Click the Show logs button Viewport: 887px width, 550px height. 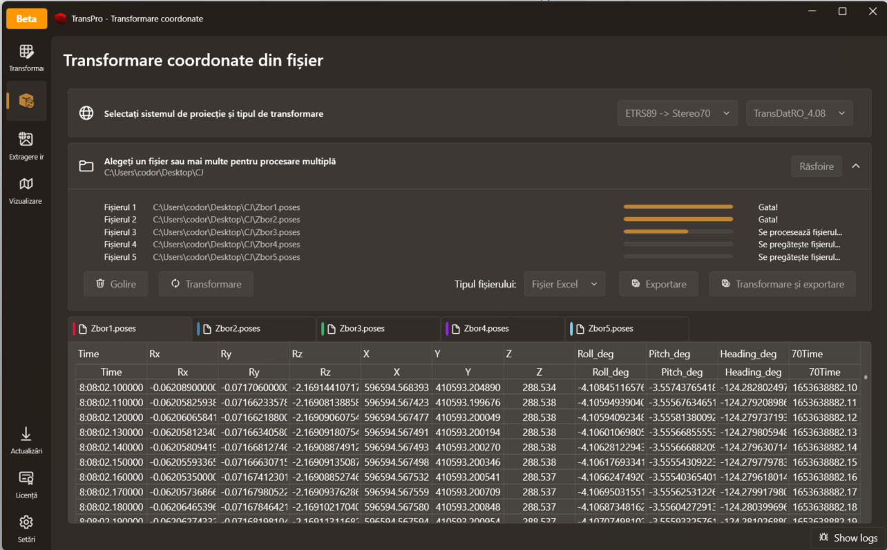tap(847, 538)
